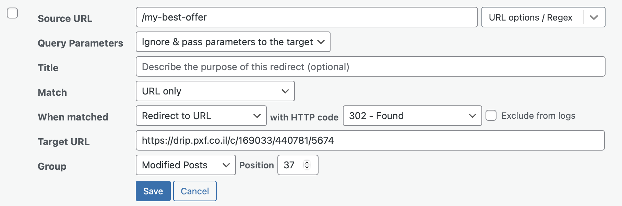Open the Redirect to URL action dropdown
The height and width of the screenshot is (206, 622).
201,116
